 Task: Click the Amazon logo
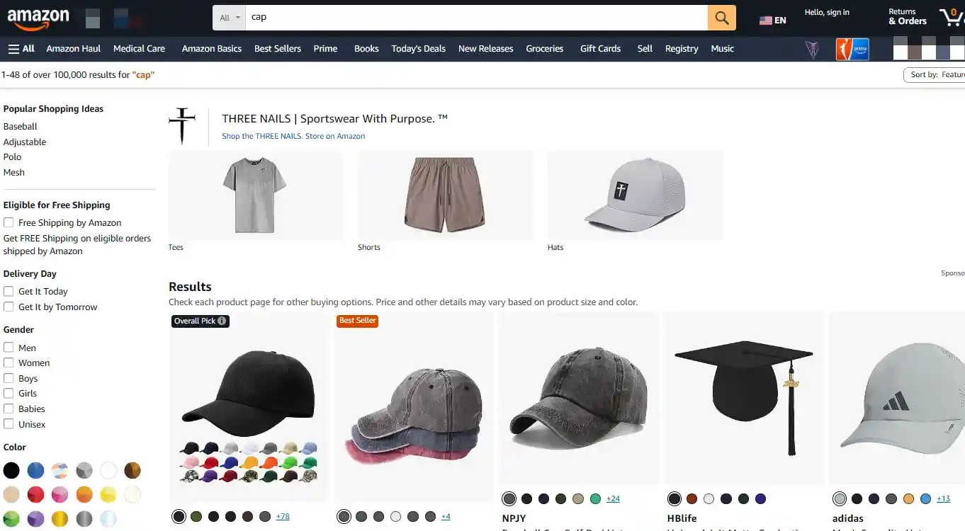(38, 19)
